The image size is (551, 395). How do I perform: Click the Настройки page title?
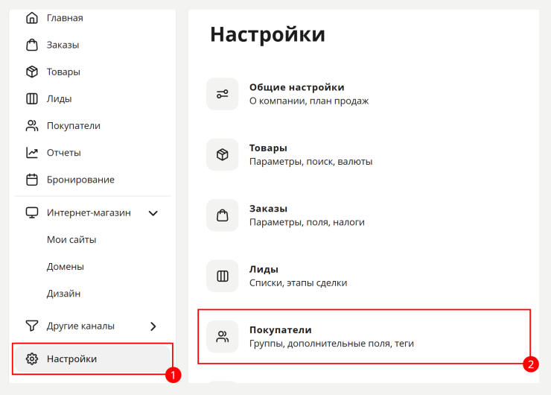point(268,34)
